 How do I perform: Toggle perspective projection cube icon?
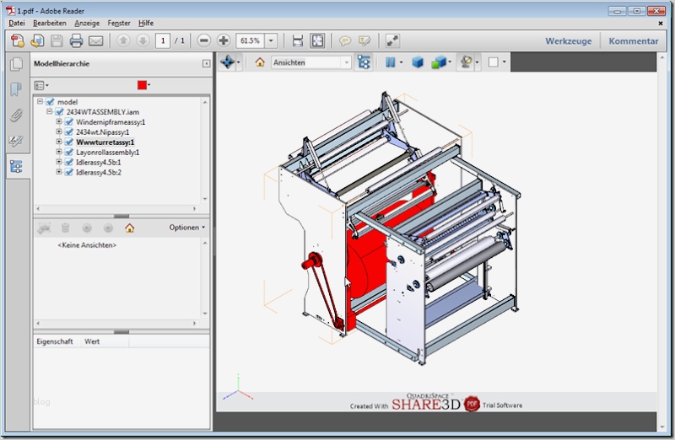[x=417, y=62]
